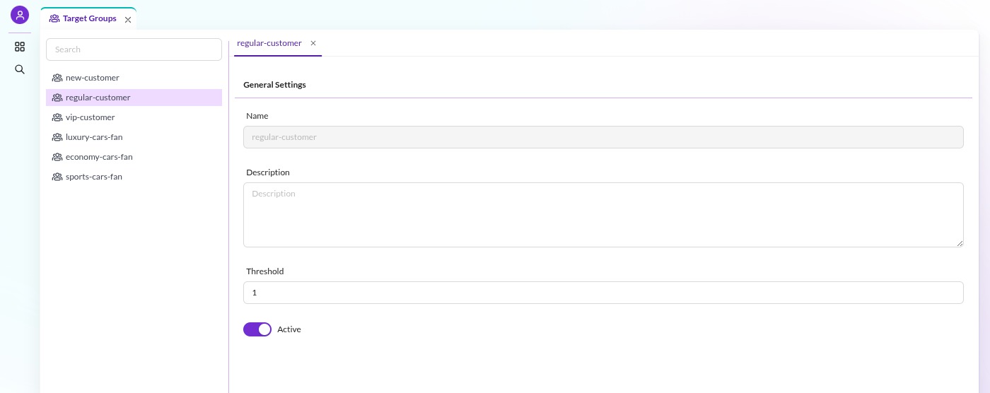The width and height of the screenshot is (990, 393).
Task: Click the magnifier search icon in sidebar
Action: coord(20,69)
